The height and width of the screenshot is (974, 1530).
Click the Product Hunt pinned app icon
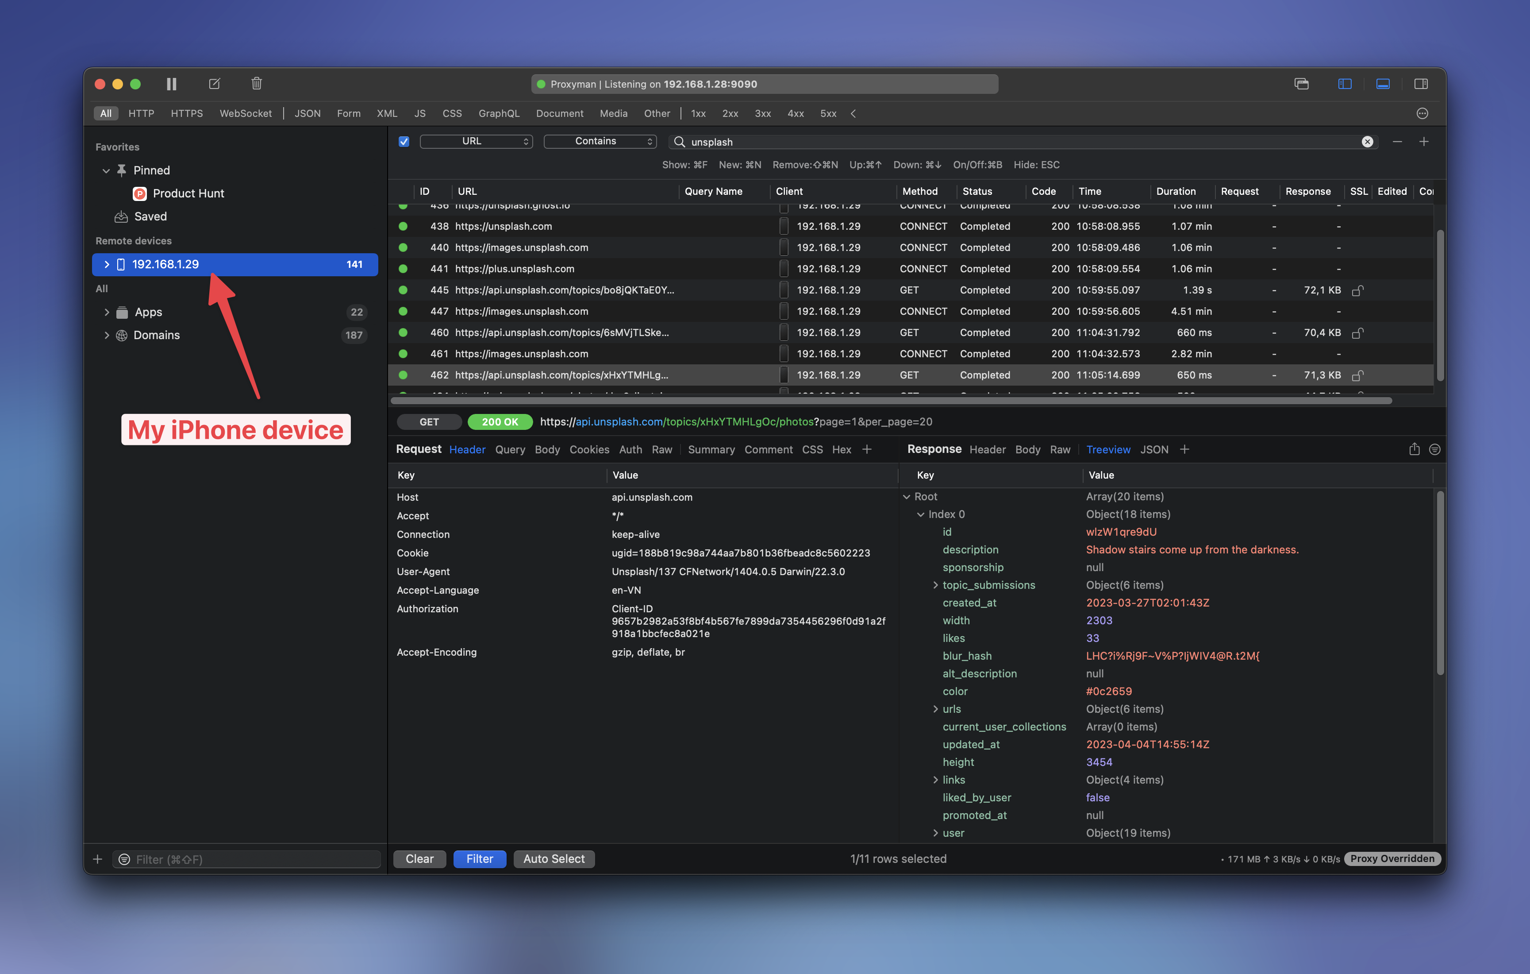140,193
